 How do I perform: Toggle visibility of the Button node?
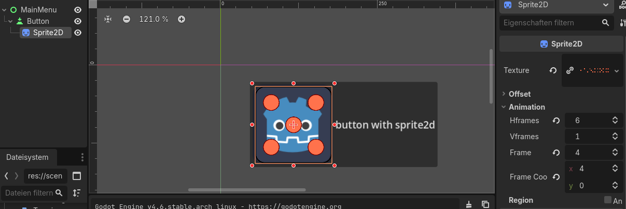point(78,21)
